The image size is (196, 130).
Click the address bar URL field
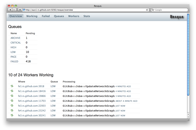pyautogui.click(x=86, y=10)
